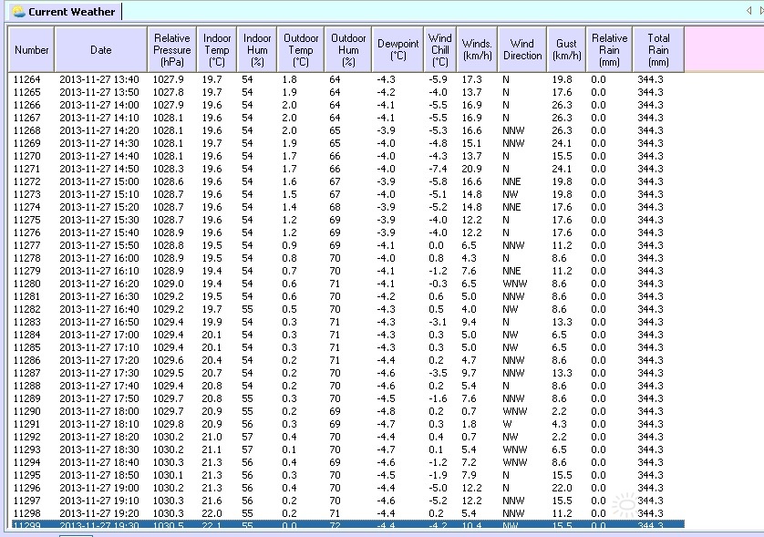The height and width of the screenshot is (537, 764).
Task: Switch to the Current Weather tab
Action: [x=71, y=12]
